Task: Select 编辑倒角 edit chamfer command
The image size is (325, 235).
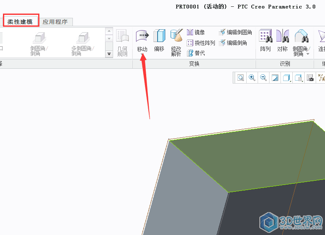Action: point(233,43)
